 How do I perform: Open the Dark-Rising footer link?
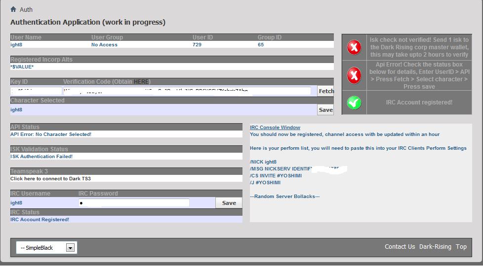pyautogui.click(x=435, y=247)
